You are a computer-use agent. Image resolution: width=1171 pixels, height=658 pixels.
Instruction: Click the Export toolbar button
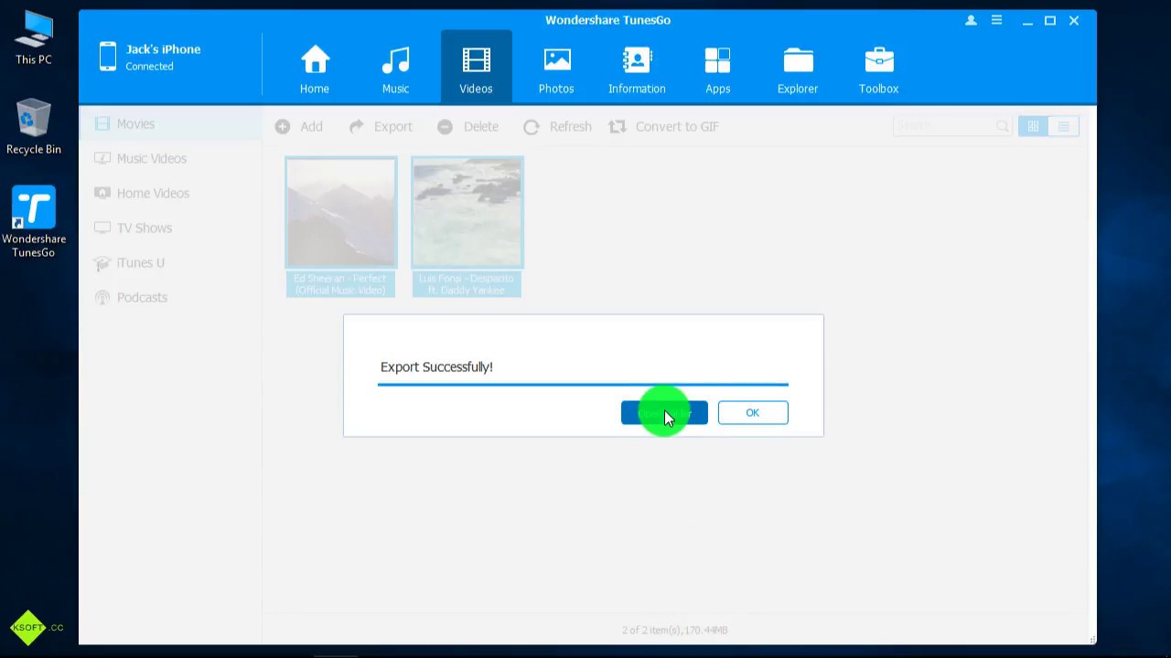[x=381, y=126]
